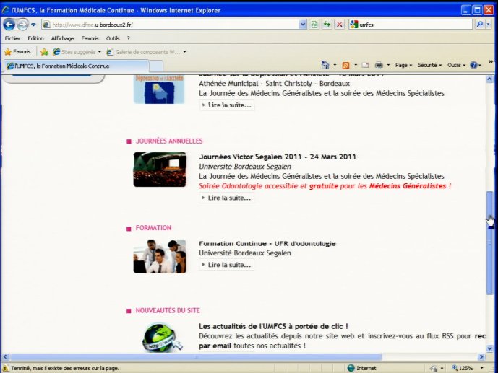
Task: Click the horizontal scrollbar left arrow
Action: (x=5, y=357)
